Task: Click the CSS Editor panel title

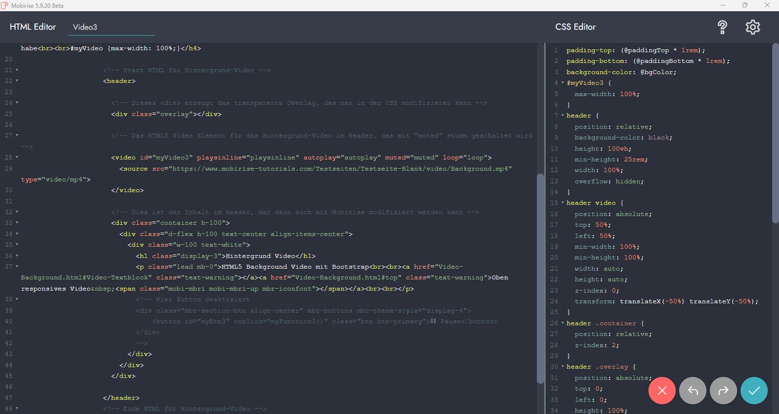Action: click(x=575, y=27)
